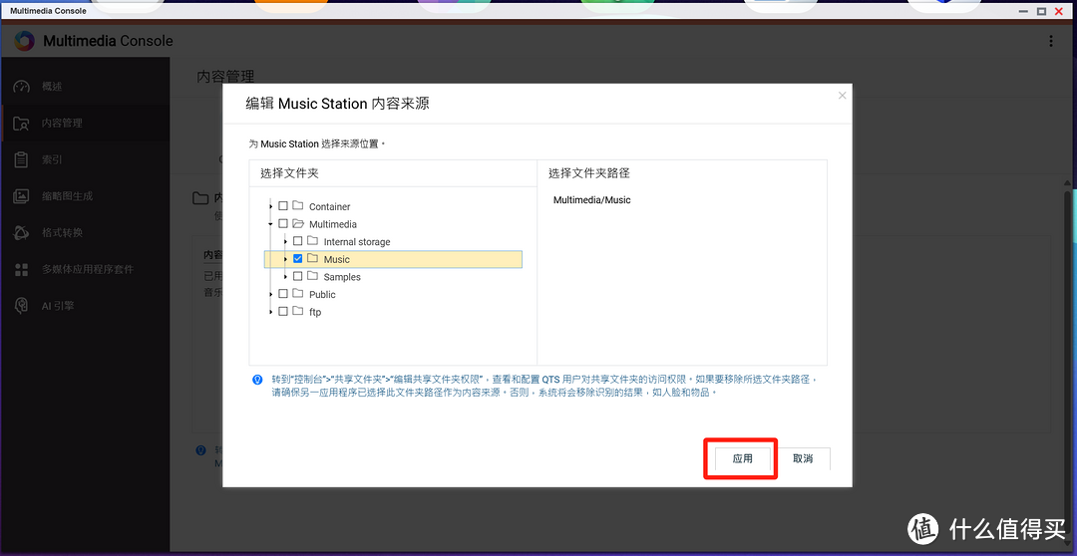1077x556 pixels.
Task: Check the ftp folder checkbox
Action: [x=283, y=312]
